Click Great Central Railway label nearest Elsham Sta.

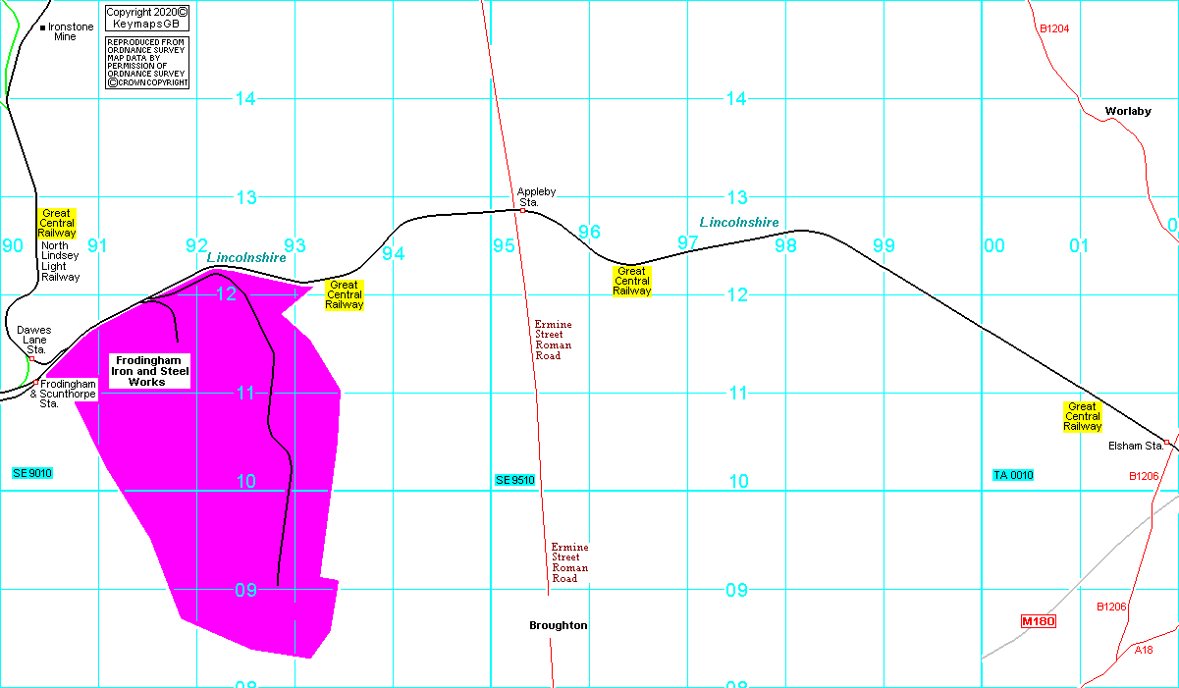click(x=1082, y=416)
